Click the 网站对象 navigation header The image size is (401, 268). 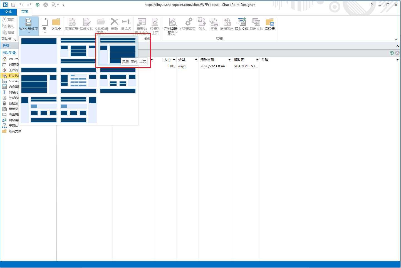click(9, 53)
